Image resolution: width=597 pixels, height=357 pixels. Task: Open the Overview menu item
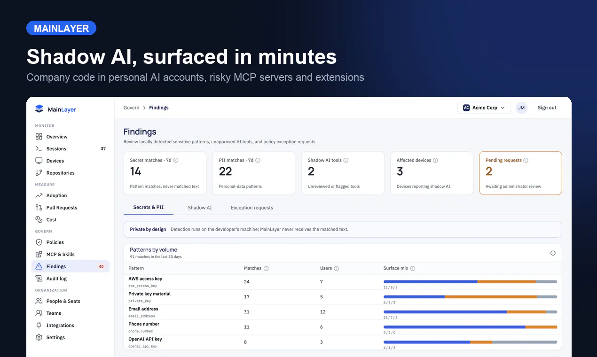tap(71, 137)
